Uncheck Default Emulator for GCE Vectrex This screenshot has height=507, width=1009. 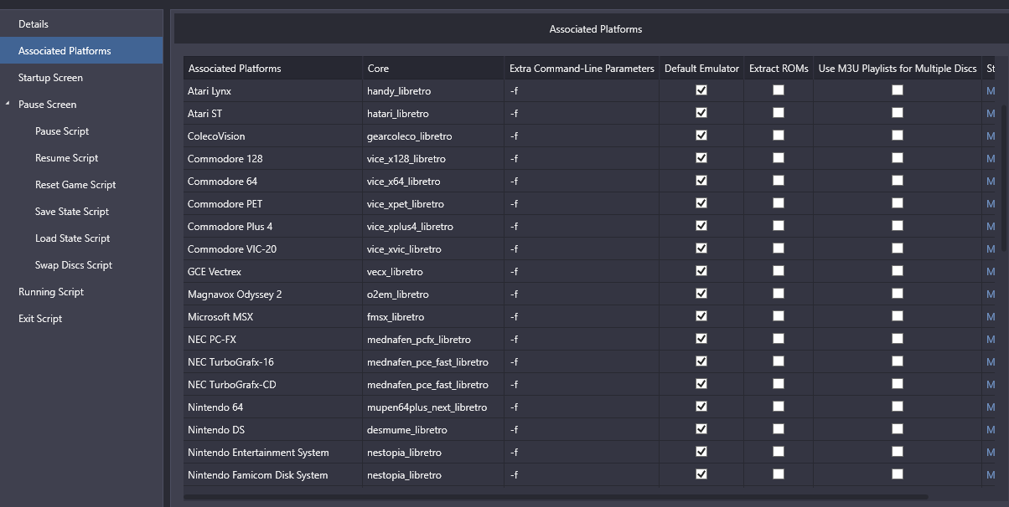(701, 271)
